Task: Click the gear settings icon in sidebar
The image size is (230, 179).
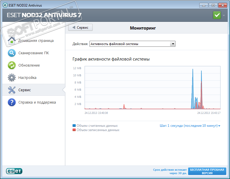Action: (x=12, y=78)
